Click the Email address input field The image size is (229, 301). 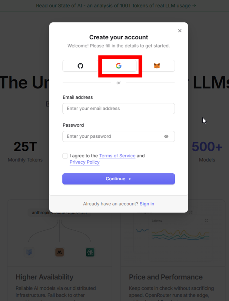pyautogui.click(x=118, y=109)
